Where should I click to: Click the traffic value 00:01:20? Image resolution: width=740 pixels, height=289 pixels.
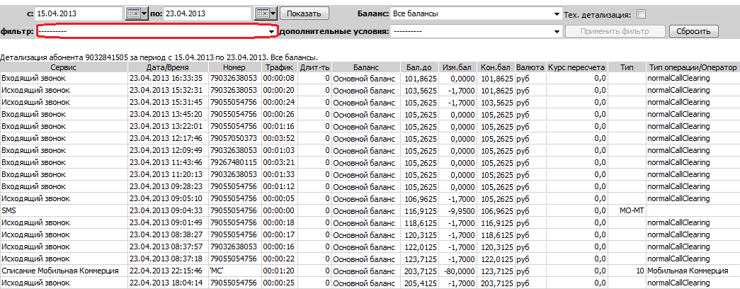(x=278, y=271)
